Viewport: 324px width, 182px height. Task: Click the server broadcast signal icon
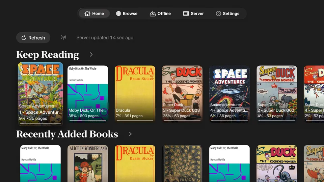(63, 37)
